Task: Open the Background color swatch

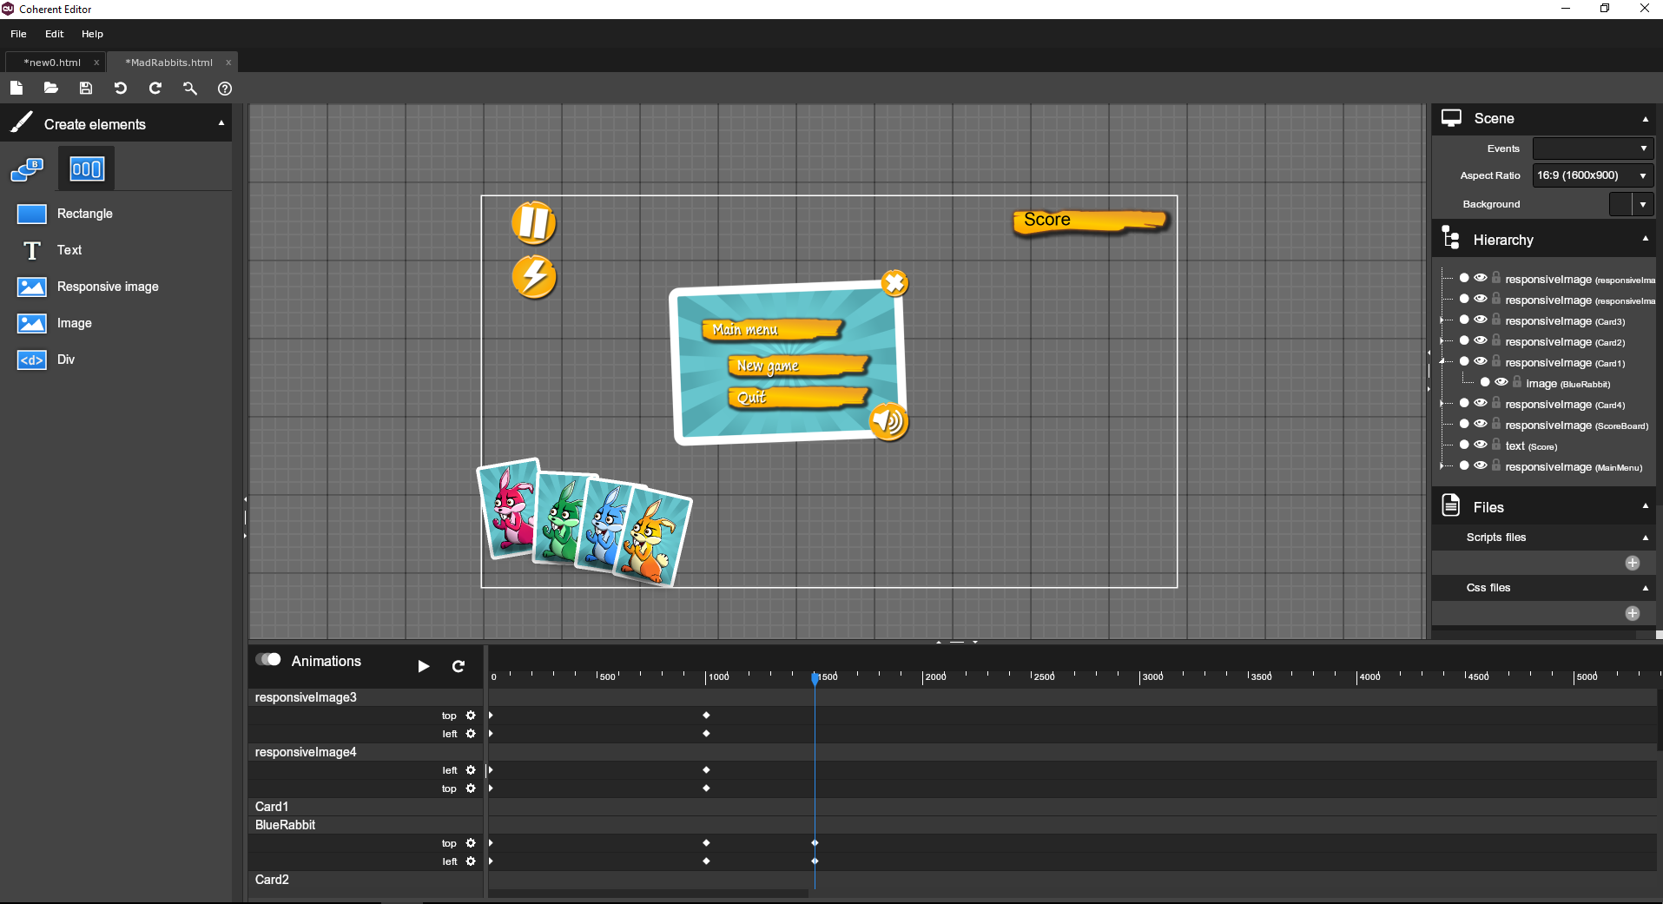Action: [x=1620, y=204]
